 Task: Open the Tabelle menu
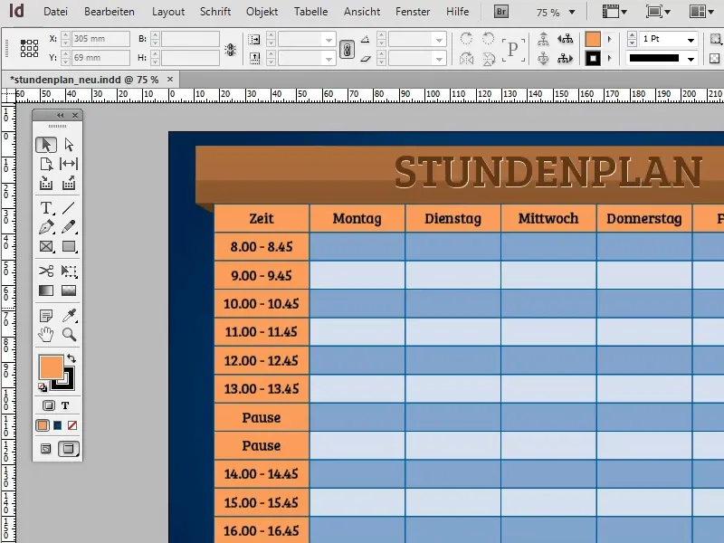[310, 12]
